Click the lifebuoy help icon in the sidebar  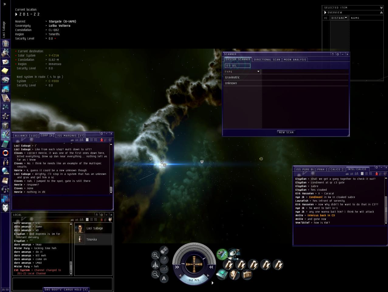coord(5,153)
